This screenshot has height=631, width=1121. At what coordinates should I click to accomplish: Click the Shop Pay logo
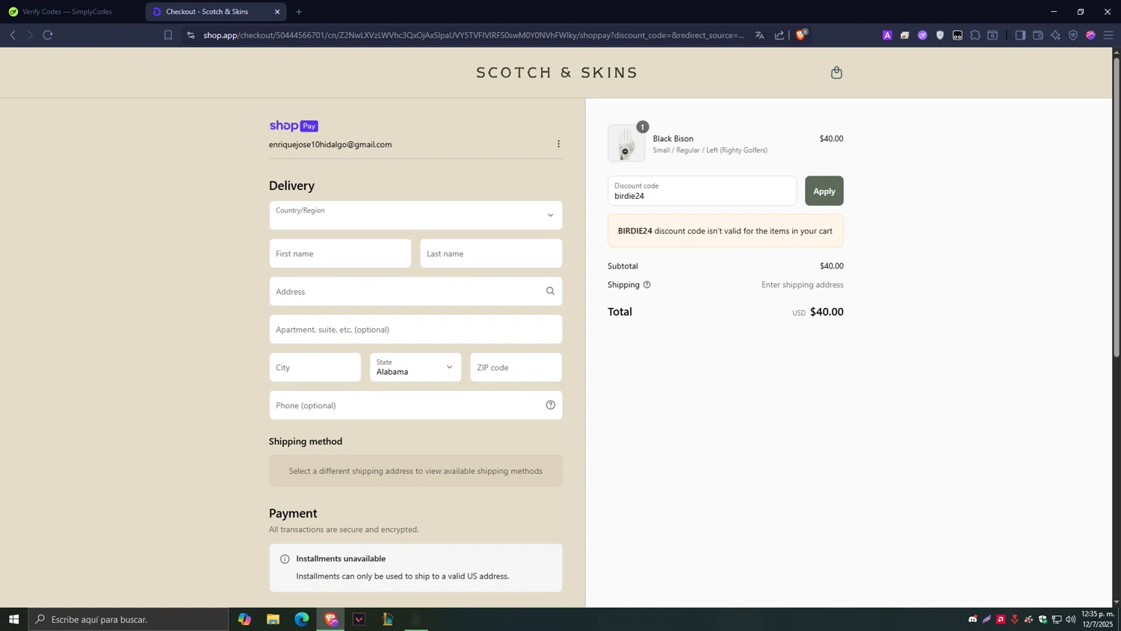point(294,126)
